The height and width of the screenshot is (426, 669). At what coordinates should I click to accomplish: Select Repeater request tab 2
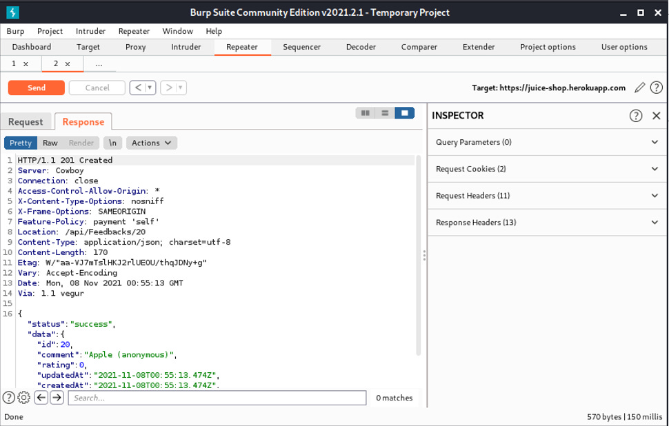tap(55, 64)
